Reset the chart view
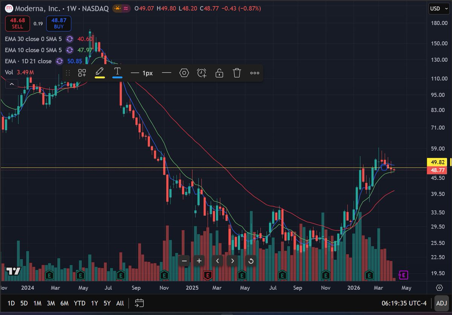The image size is (452, 315). 251,261
